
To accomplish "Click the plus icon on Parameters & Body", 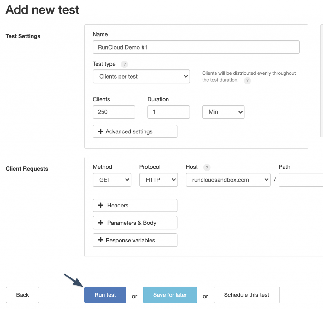I will tap(101, 223).
